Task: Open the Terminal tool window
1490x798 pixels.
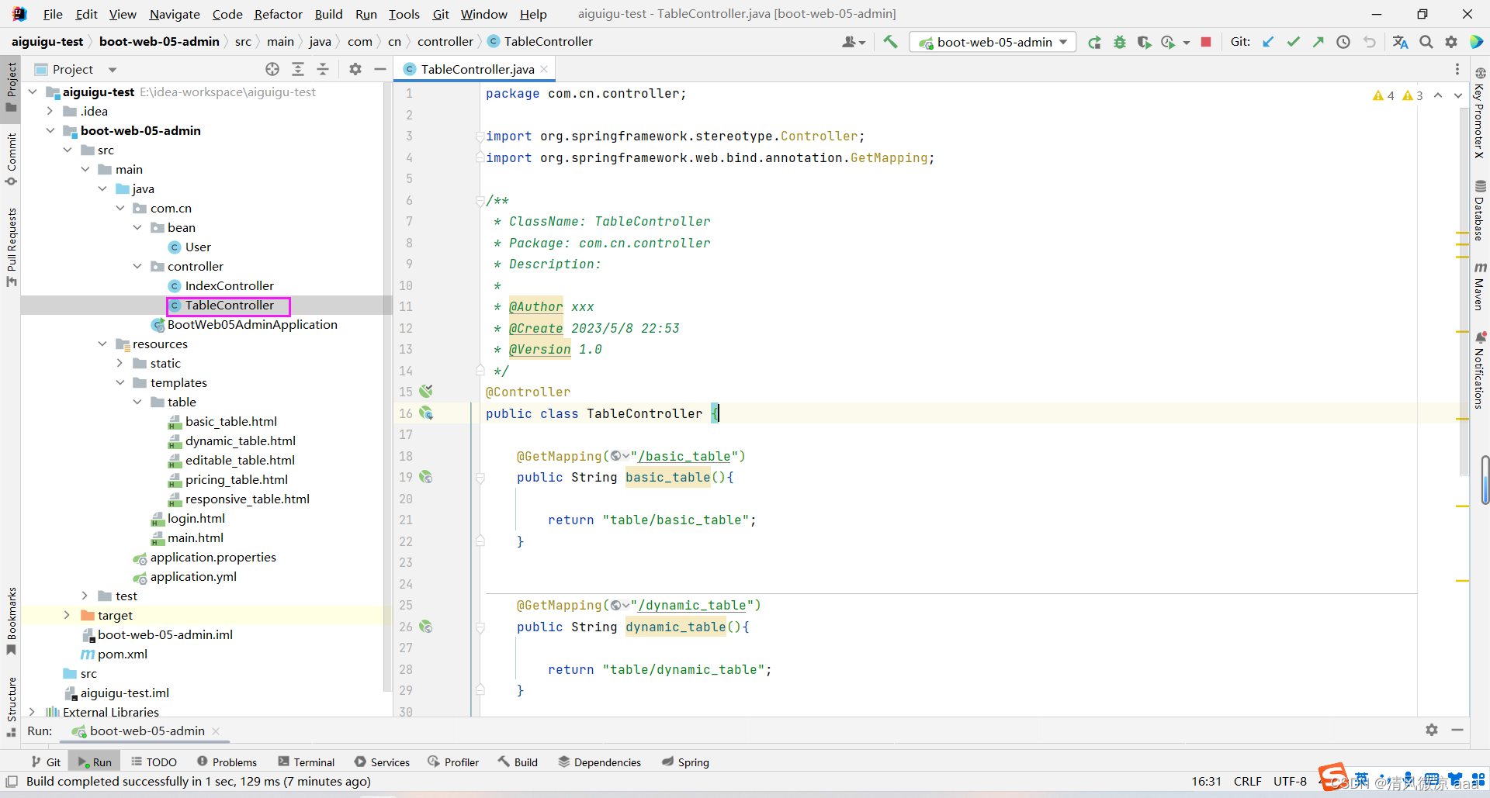Action: coord(307,762)
